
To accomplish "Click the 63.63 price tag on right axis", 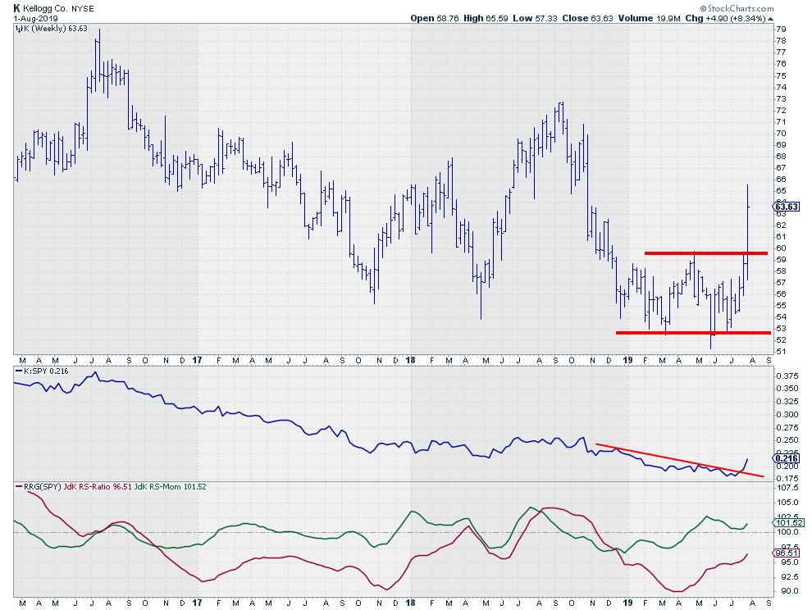I will coord(786,207).
